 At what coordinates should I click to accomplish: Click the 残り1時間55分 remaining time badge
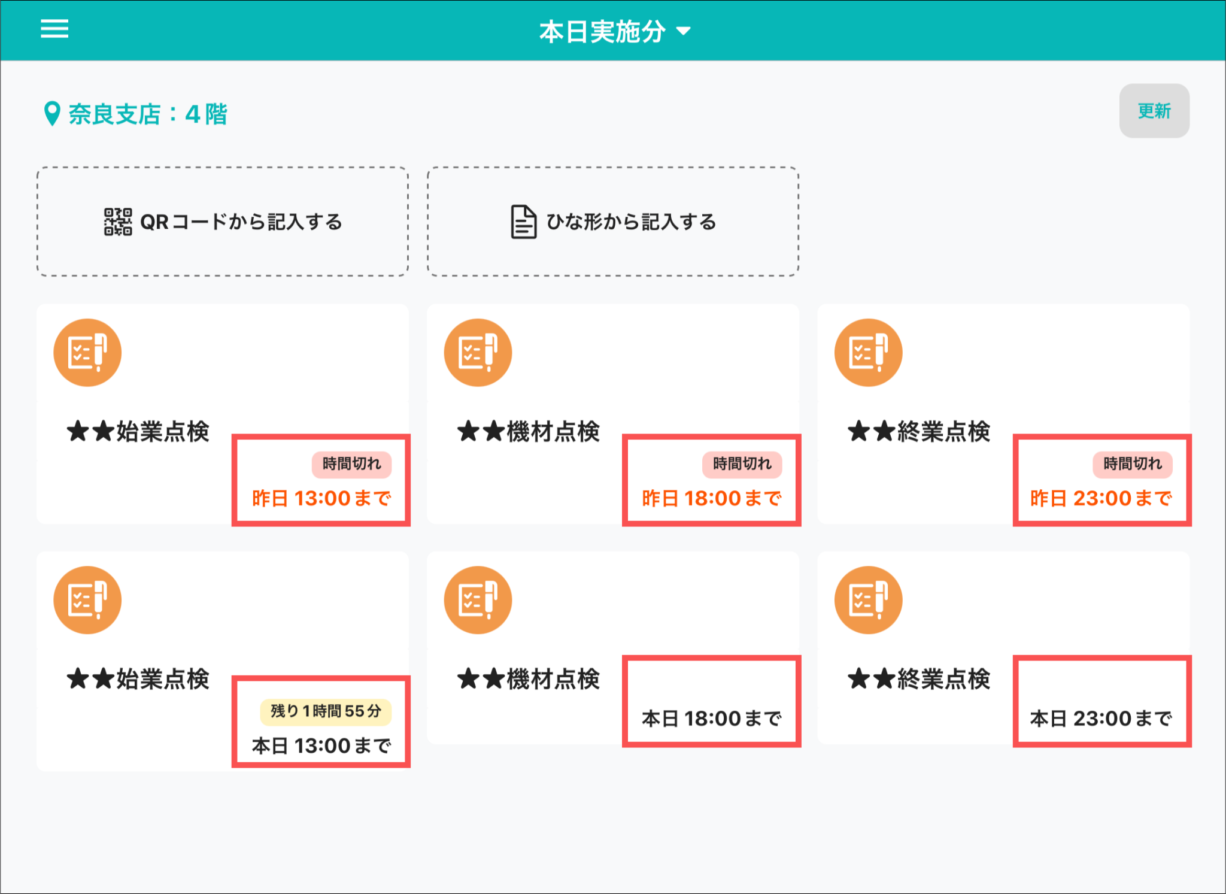pyautogui.click(x=326, y=711)
